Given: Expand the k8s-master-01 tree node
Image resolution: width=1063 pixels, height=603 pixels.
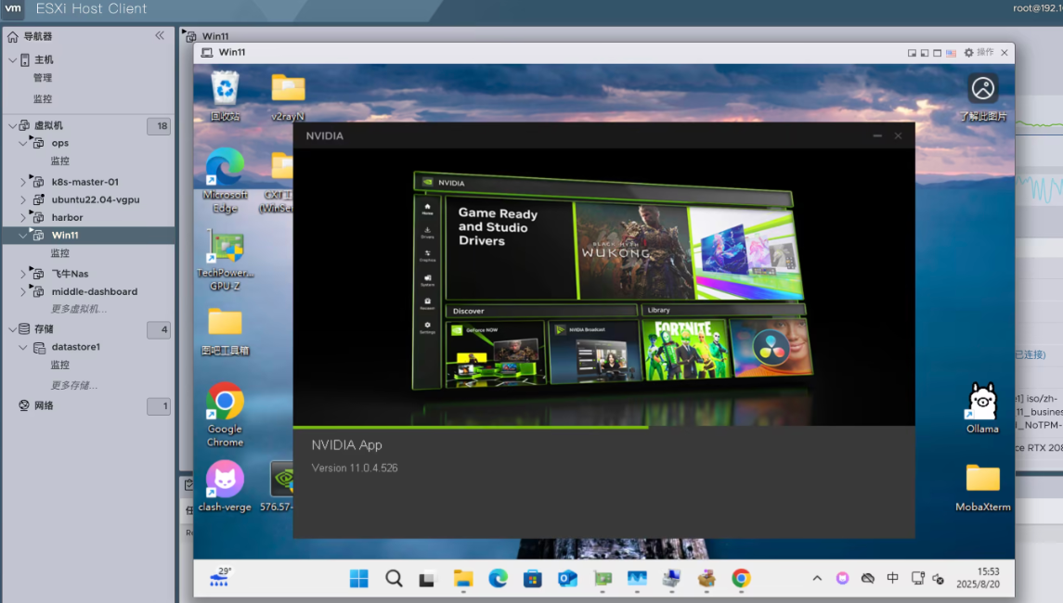Looking at the screenshot, I should click(x=23, y=182).
